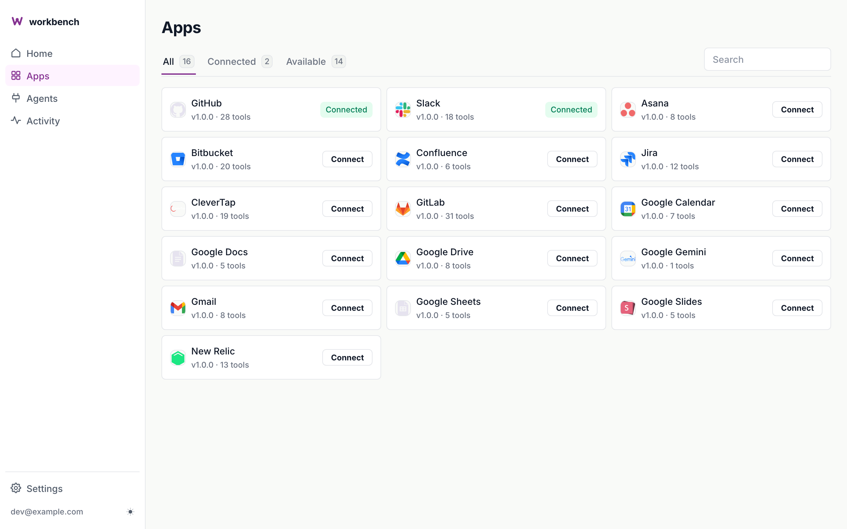Click the Google Calendar app icon
Image resolution: width=847 pixels, height=529 pixels.
pyautogui.click(x=628, y=209)
